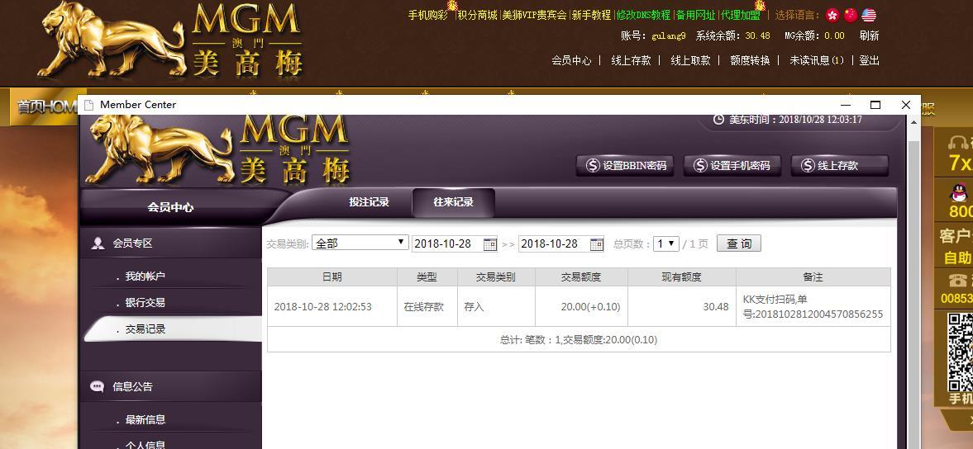973x449 pixels.
Task: Click the telephone icon on the right sidebar
Action: click(x=959, y=280)
